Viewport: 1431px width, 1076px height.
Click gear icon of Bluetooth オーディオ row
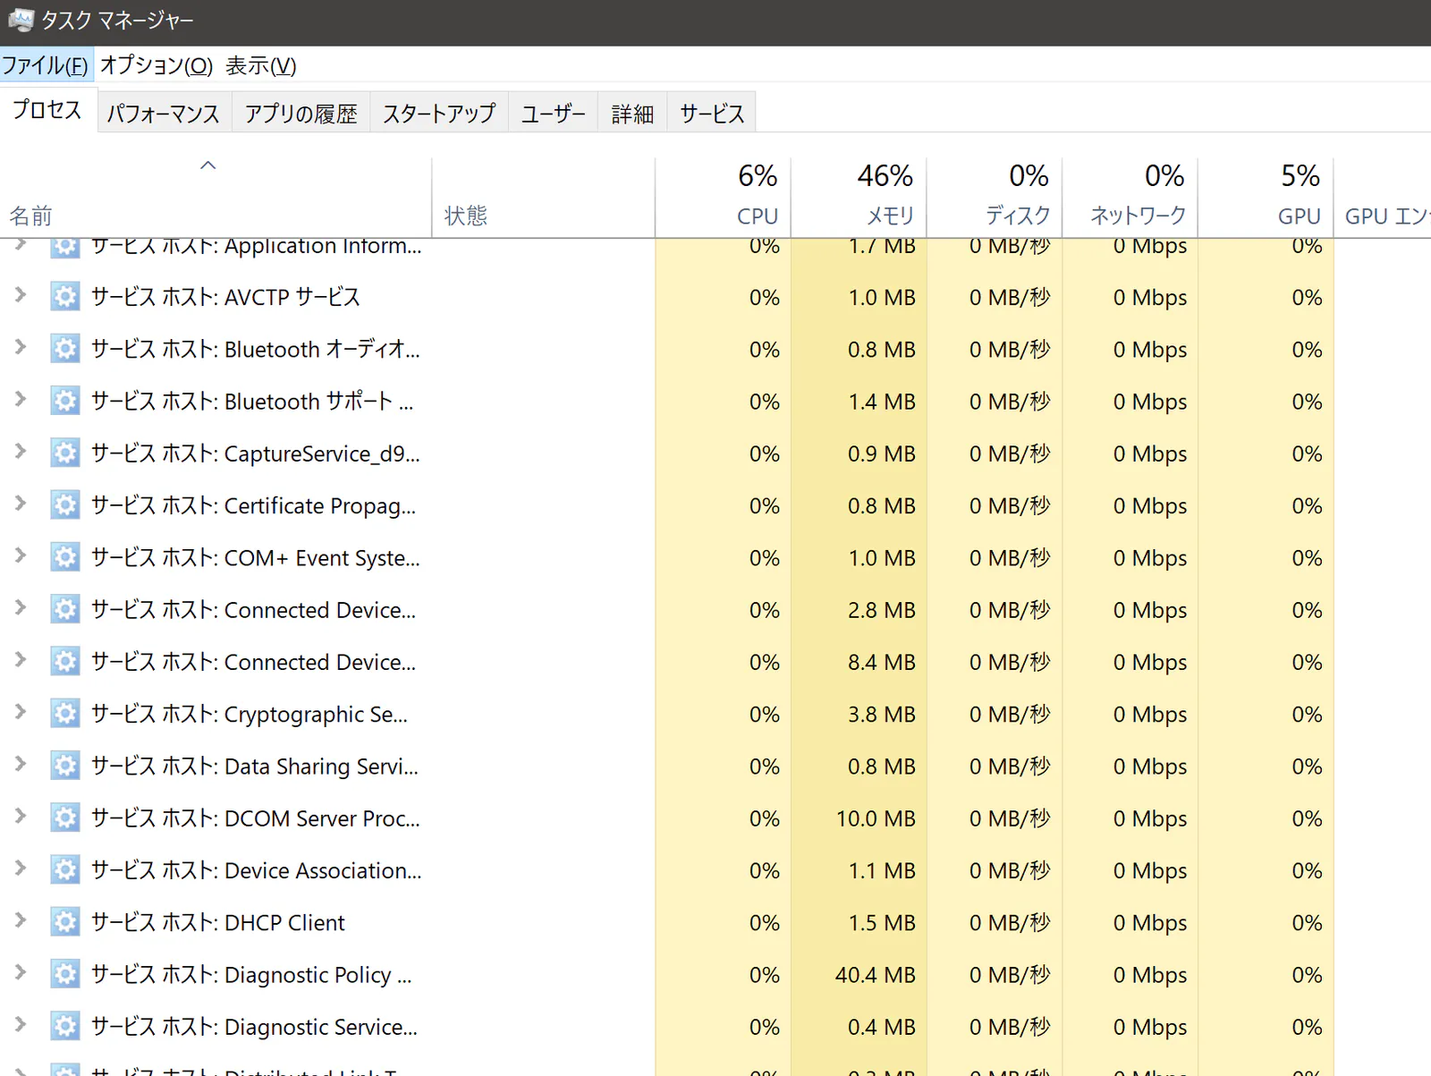[64, 348]
